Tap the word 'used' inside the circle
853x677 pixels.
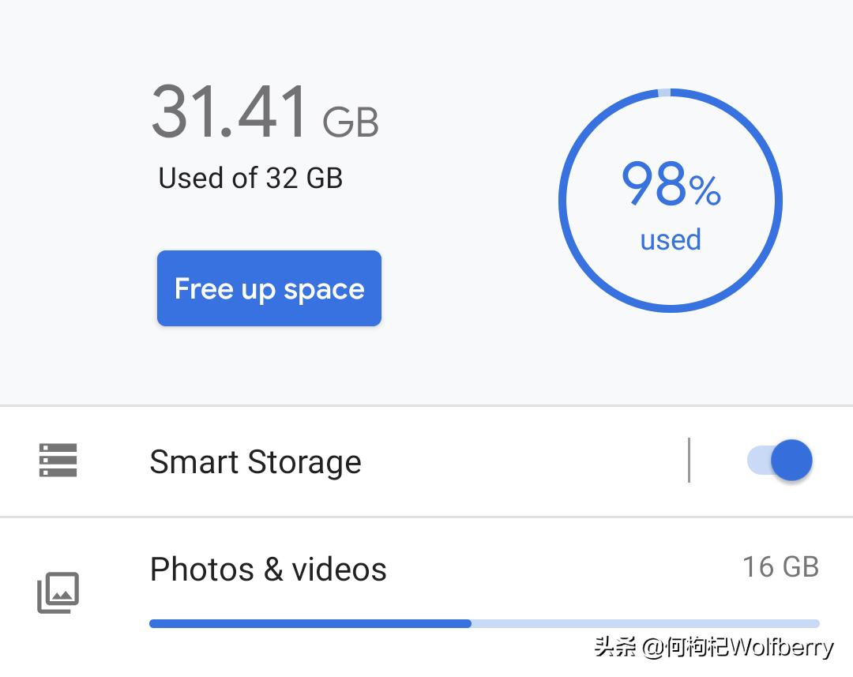click(x=671, y=239)
